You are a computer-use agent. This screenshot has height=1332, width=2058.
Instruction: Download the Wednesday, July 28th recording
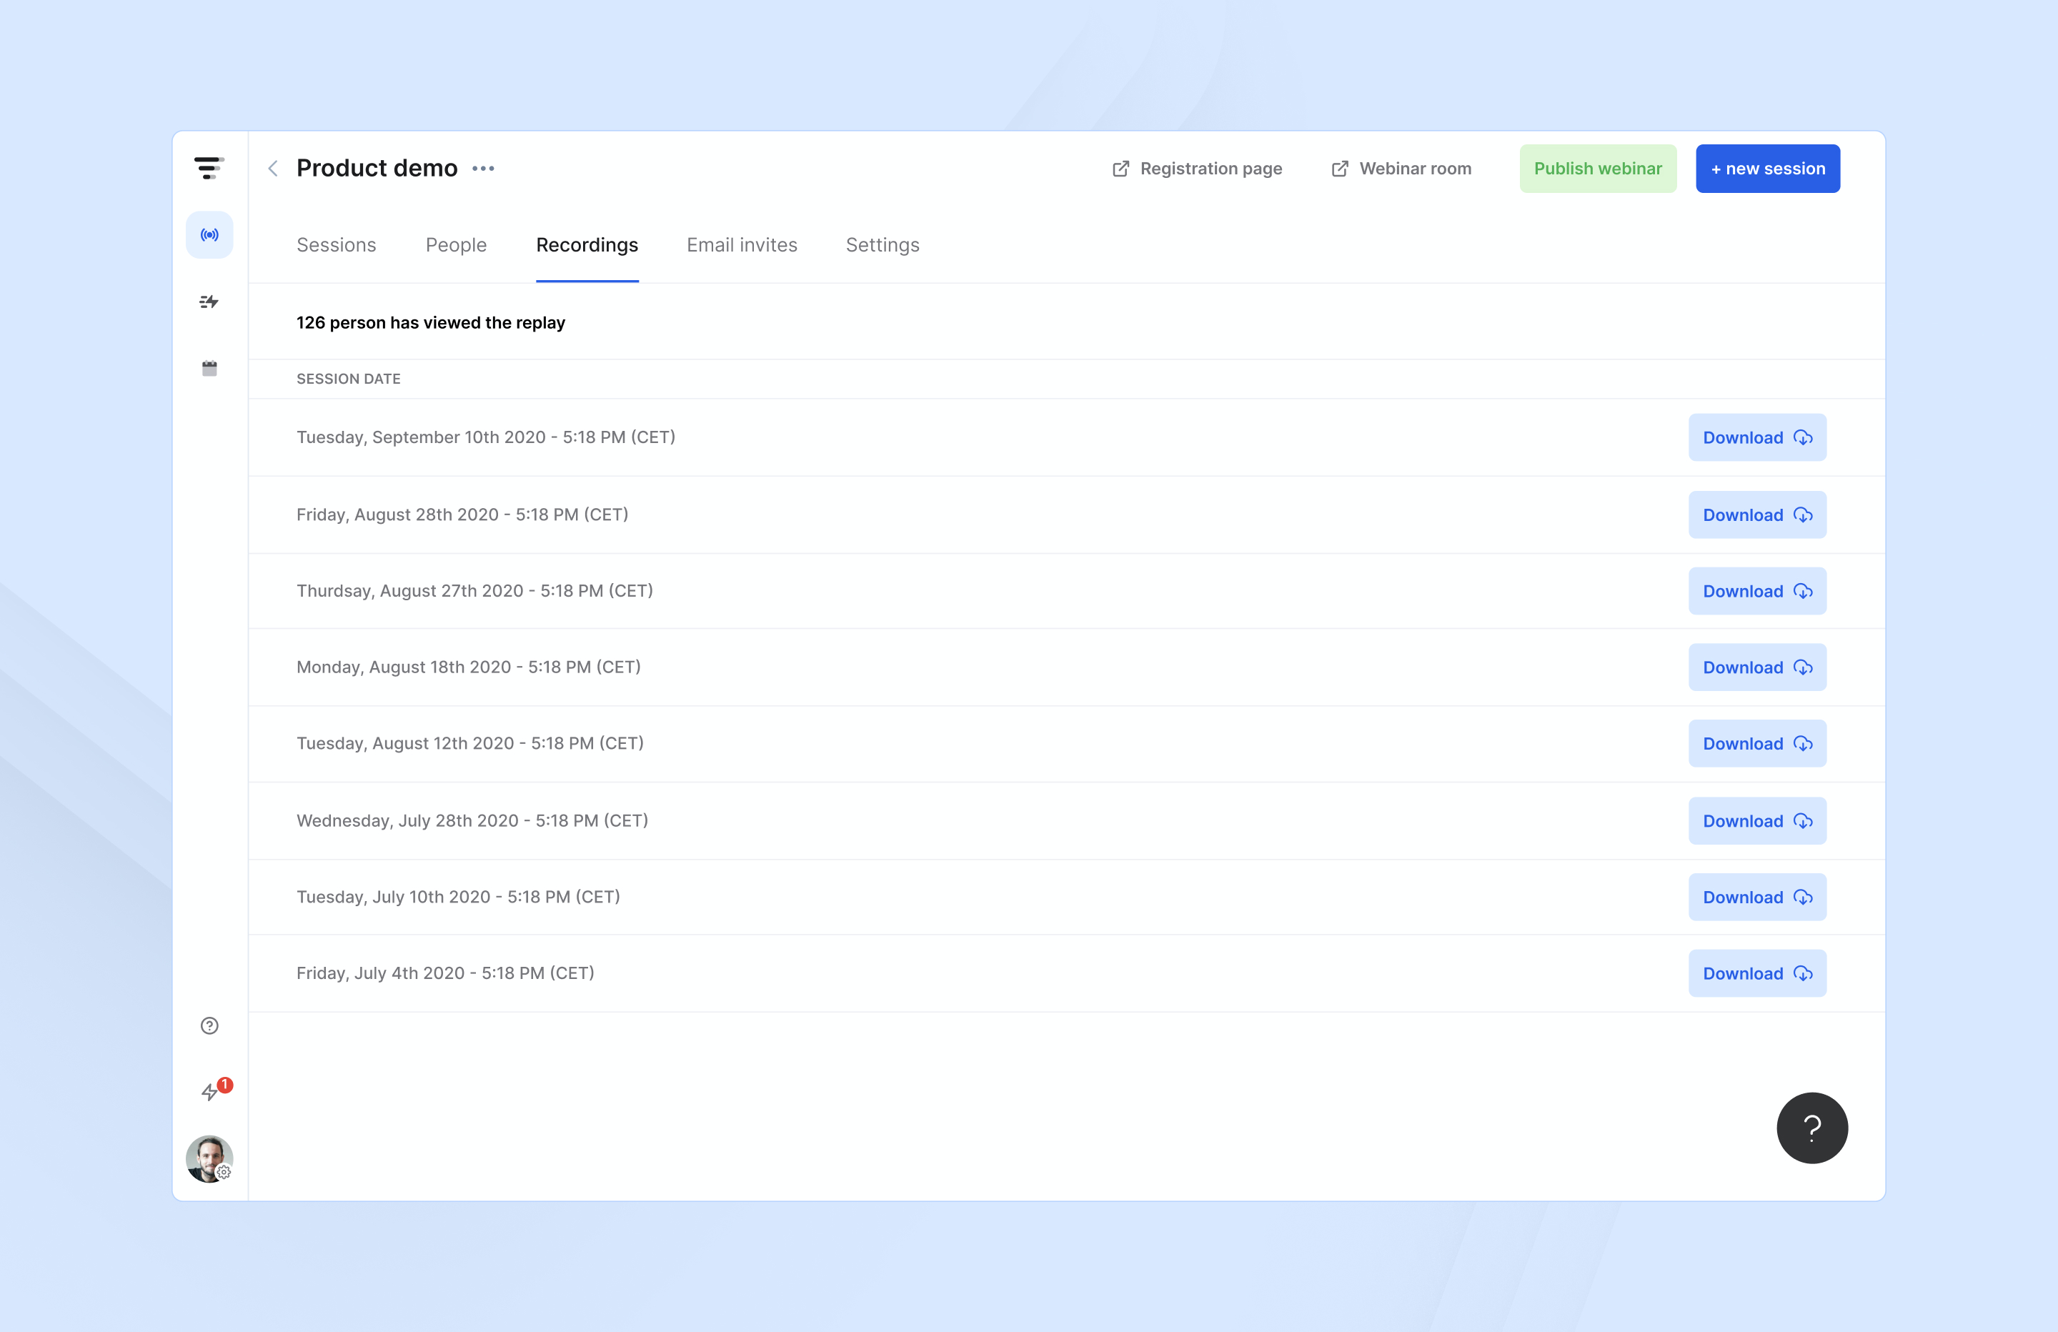click(x=1757, y=821)
